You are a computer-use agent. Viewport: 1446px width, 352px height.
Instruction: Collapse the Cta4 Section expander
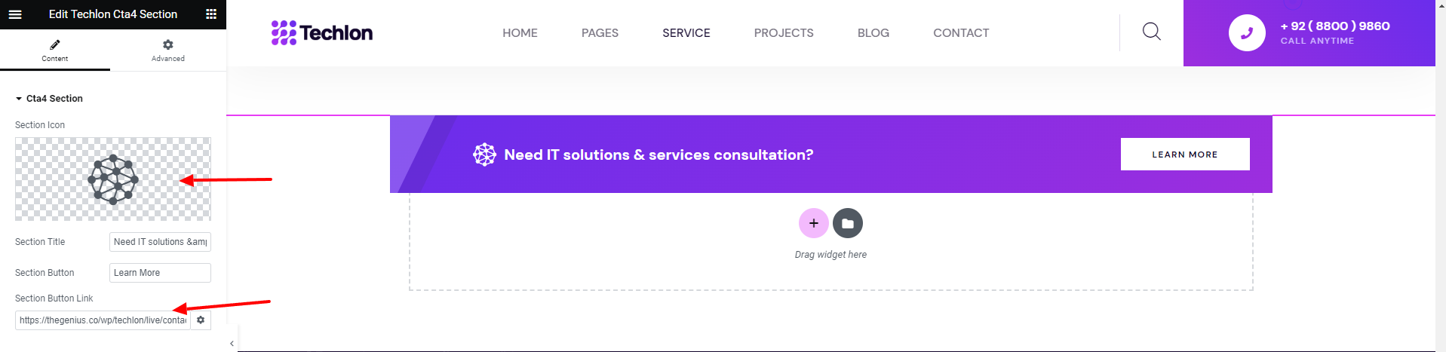[19, 99]
